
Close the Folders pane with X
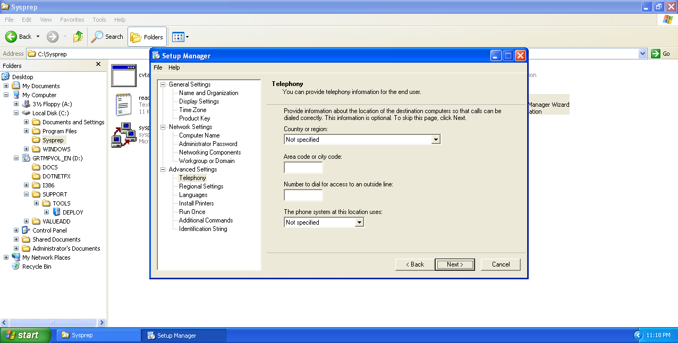click(98, 64)
